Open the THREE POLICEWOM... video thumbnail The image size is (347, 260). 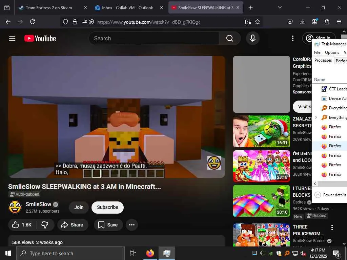tap(262, 235)
